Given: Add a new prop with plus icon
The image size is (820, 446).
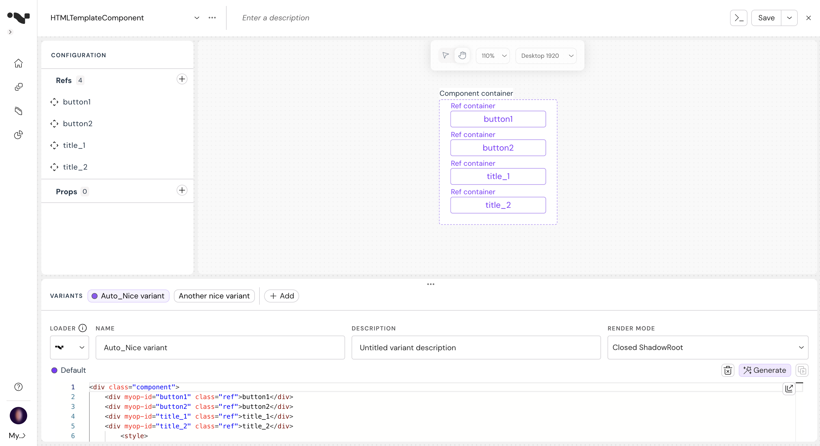Looking at the screenshot, I should pyautogui.click(x=182, y=190).
